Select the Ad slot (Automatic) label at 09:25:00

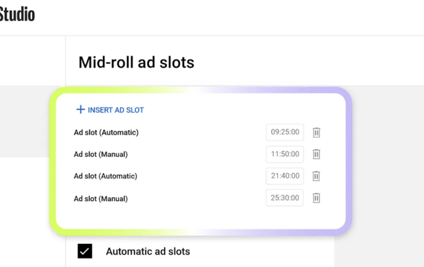106,133
